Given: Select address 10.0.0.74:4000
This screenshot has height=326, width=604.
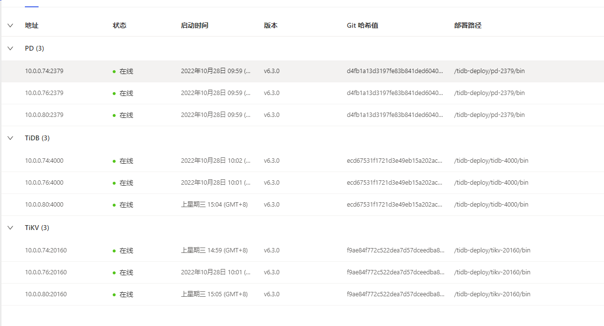Looking at the screenshot, I should 44,161.
